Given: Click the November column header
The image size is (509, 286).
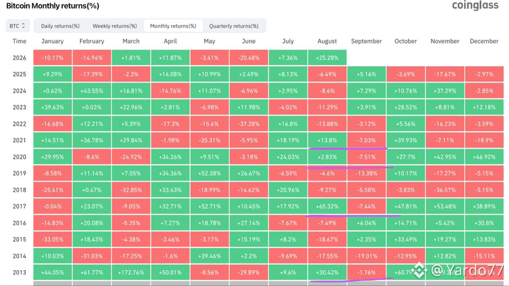Looking at the screenshot, I should click(x=445, y=41).
